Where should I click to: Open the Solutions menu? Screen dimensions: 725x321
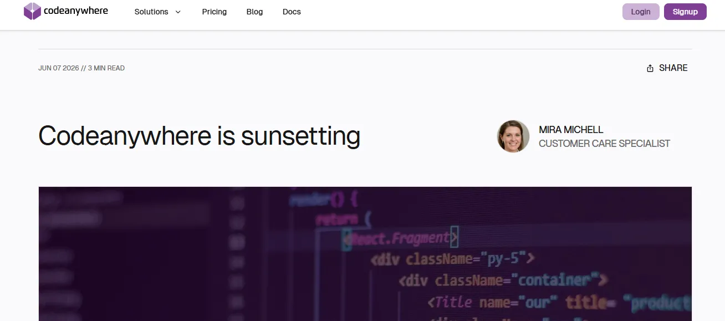click(x=157, y=12)
